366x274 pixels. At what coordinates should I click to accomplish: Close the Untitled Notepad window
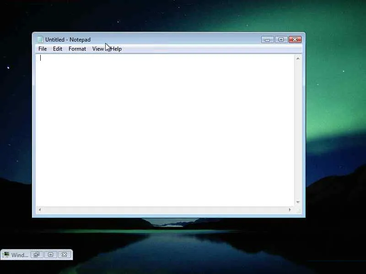295,40
